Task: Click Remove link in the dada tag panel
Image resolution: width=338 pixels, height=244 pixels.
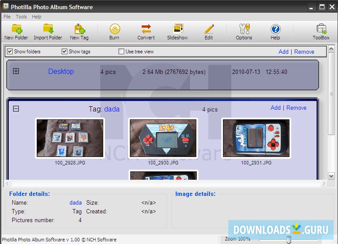Action: pos(296,108)
